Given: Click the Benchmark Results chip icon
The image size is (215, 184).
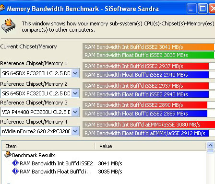Looking at the screenshot, I should point(8,155).
